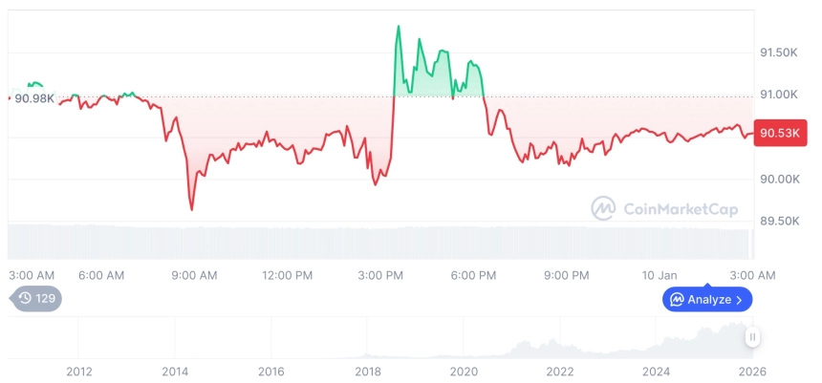The width and height of the screenshot is (822, 383).
Task: Click the 10 Jan date label on the time axis
Action: click(x=660, y=275)
